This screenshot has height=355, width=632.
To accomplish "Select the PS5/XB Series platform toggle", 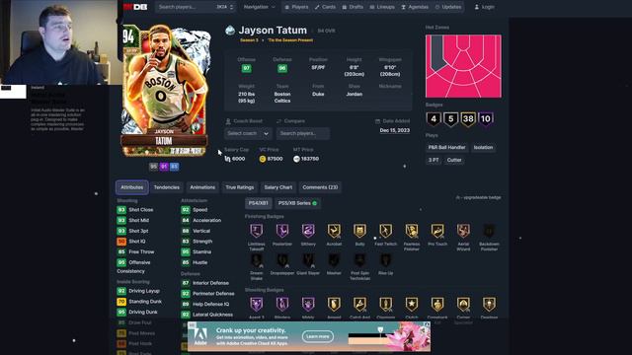I will point(297,203).
